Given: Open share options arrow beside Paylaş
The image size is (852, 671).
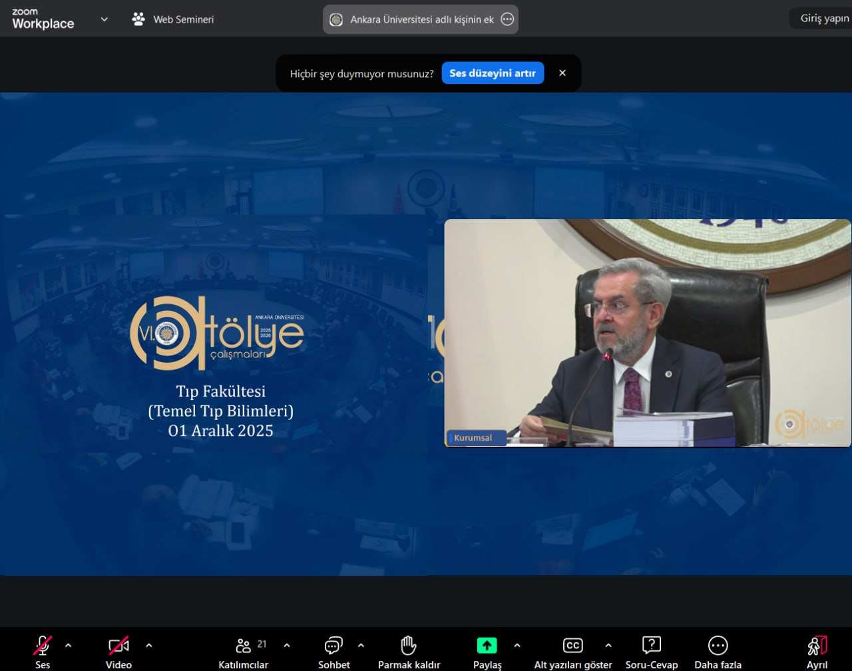Looking at the screenshot, I should 517,645.
